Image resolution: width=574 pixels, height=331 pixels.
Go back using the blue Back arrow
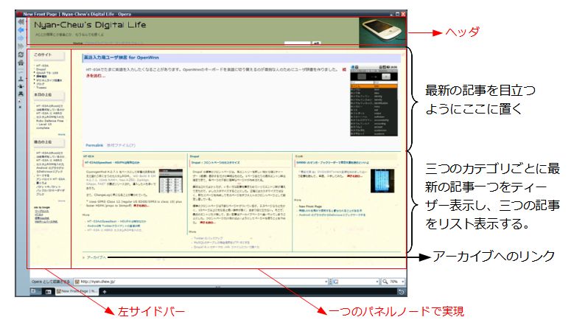coord(21,30)
